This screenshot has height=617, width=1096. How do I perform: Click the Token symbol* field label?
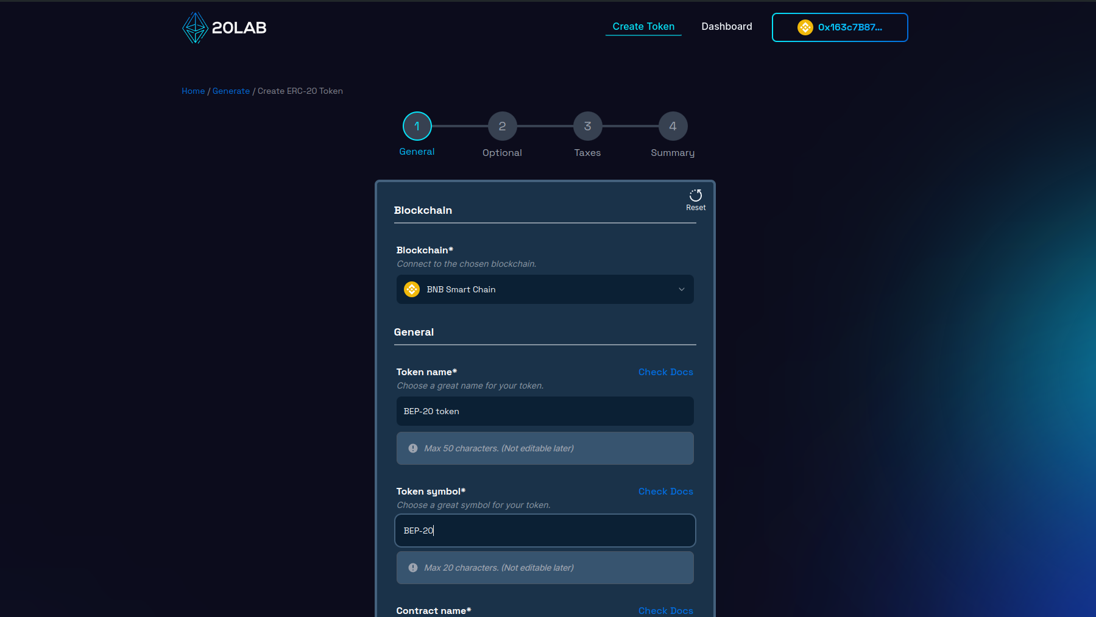pos(431,492)
